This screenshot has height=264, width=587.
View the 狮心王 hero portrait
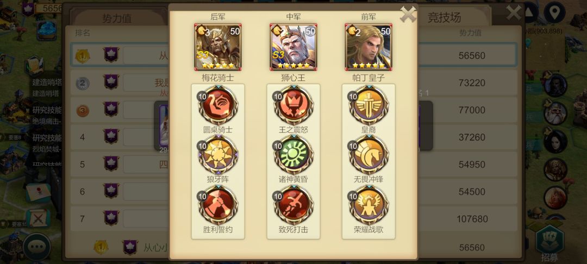pyautogui.click(x=293, y=47)
